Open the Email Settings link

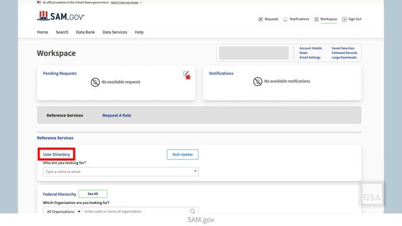tap(310, 57)
